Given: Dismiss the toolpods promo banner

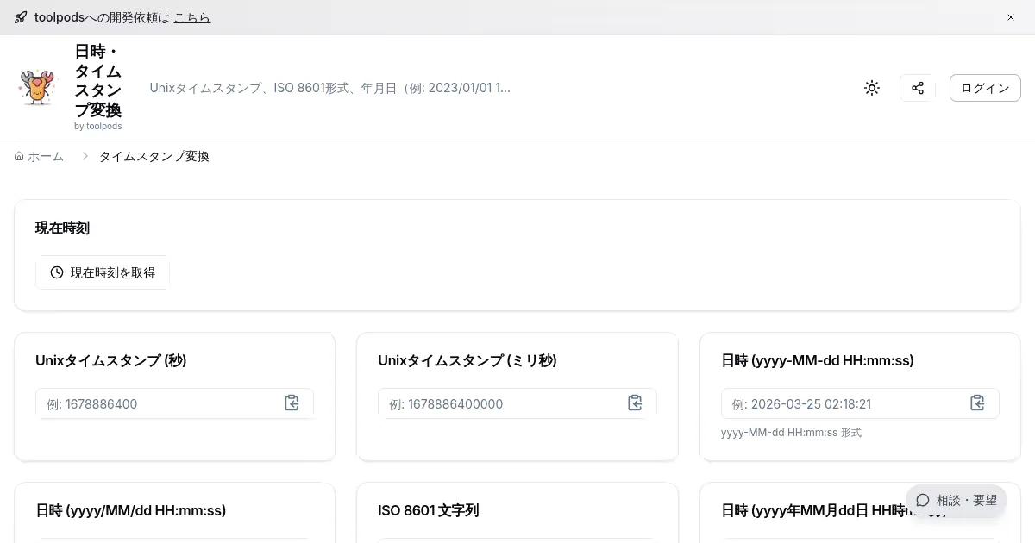Looking at the screenshot, I should [x=1011, y=17].
